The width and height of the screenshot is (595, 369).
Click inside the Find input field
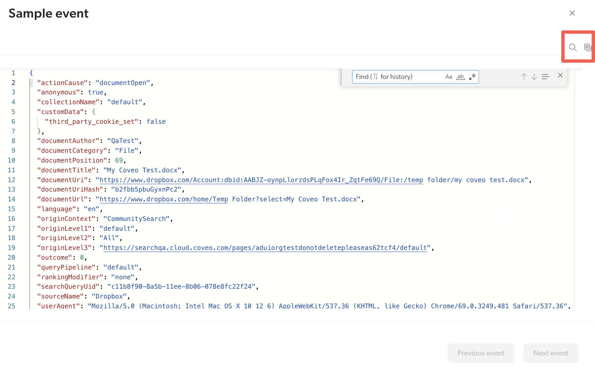398,77
